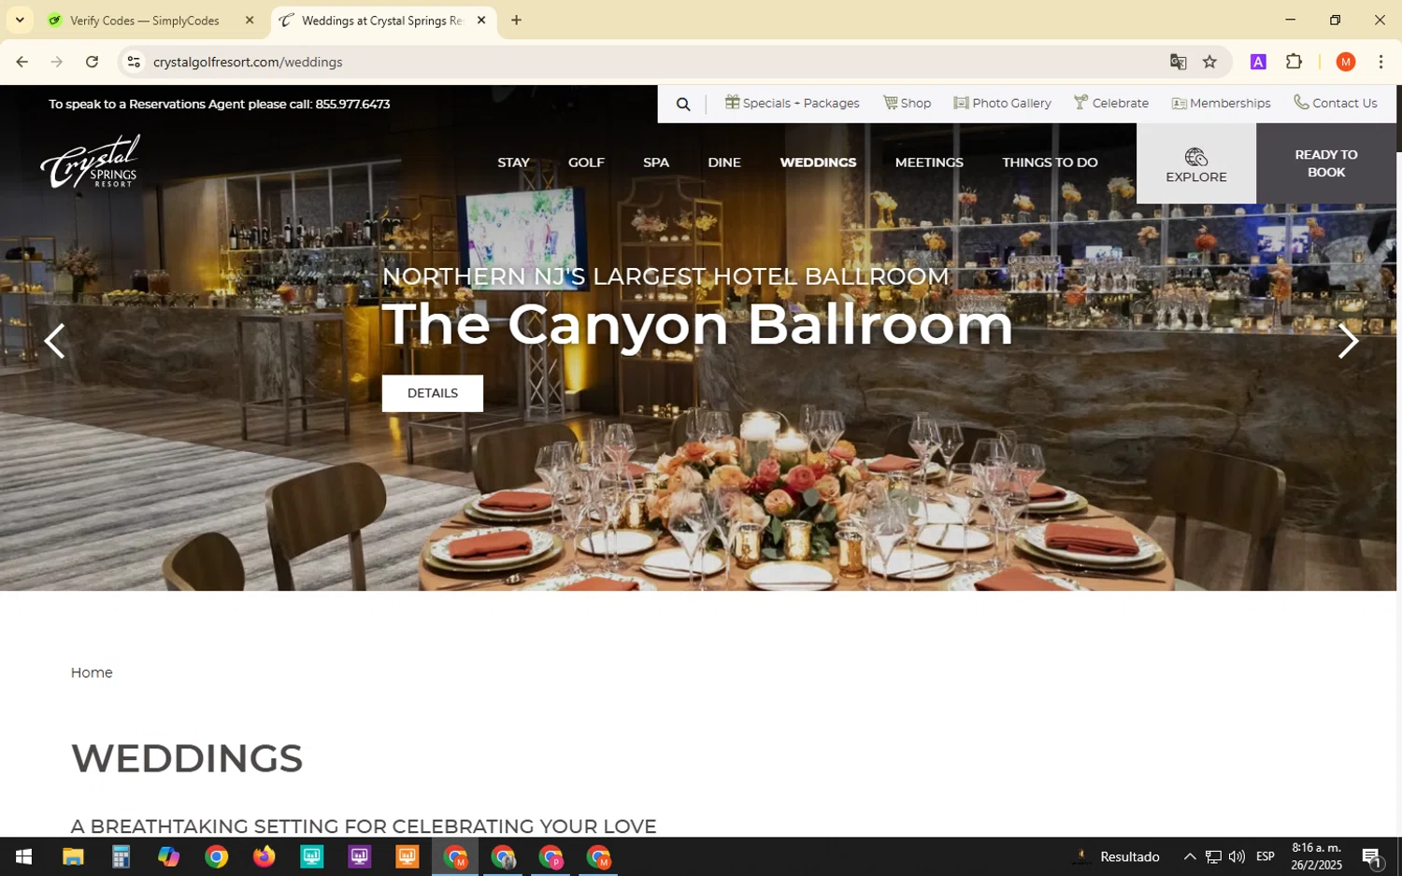Open the DINE menu
Viewport: 1402px width, 876px height.
point(724,162)
